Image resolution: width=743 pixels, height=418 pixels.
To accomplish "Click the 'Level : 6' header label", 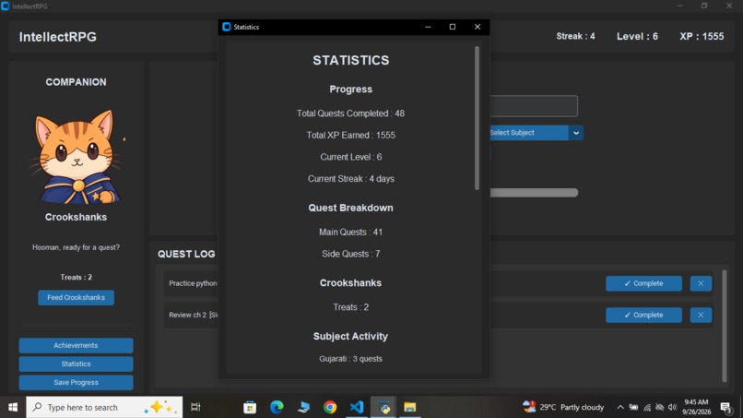I will pyautogui.click(x=637, y=37).
